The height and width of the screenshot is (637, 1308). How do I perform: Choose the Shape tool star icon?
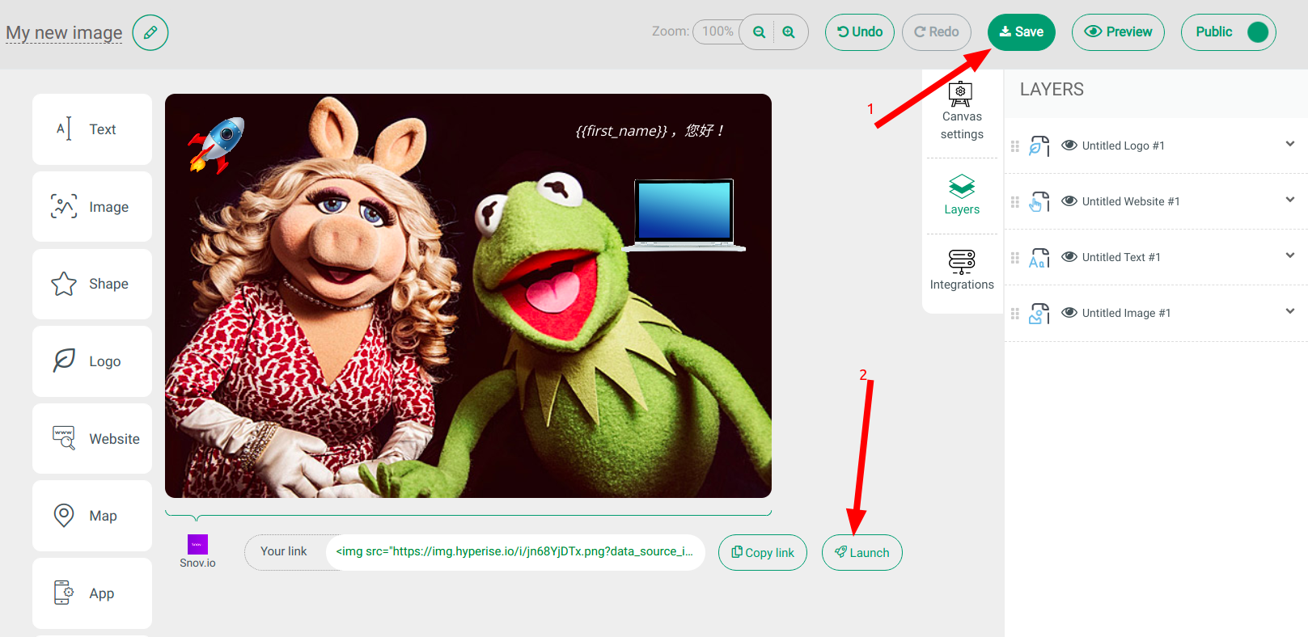[64, 284]
